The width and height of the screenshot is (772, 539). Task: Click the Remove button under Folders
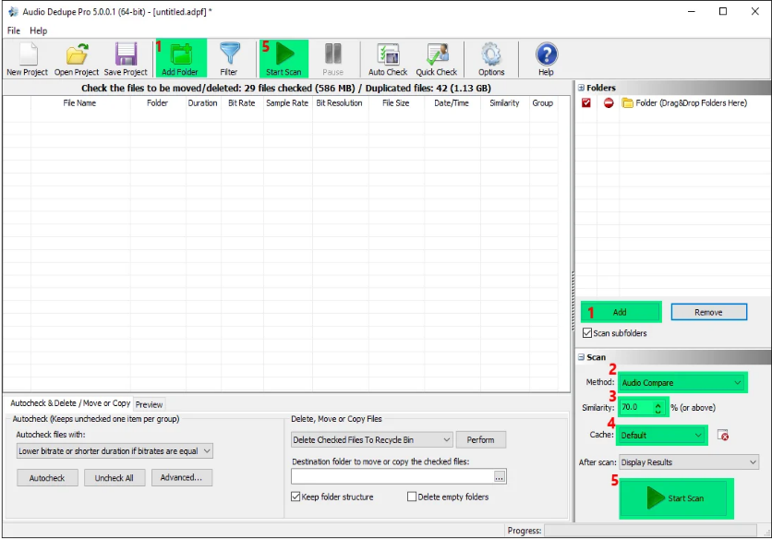tap(708, 312)
